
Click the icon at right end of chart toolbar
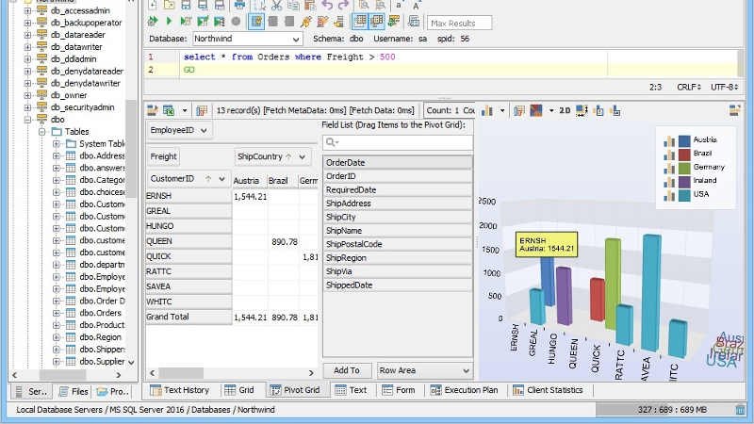[x=734, y=110]
